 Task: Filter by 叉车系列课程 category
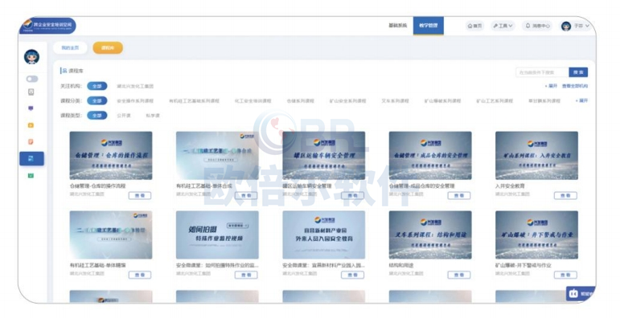click(x=395, y=101)
